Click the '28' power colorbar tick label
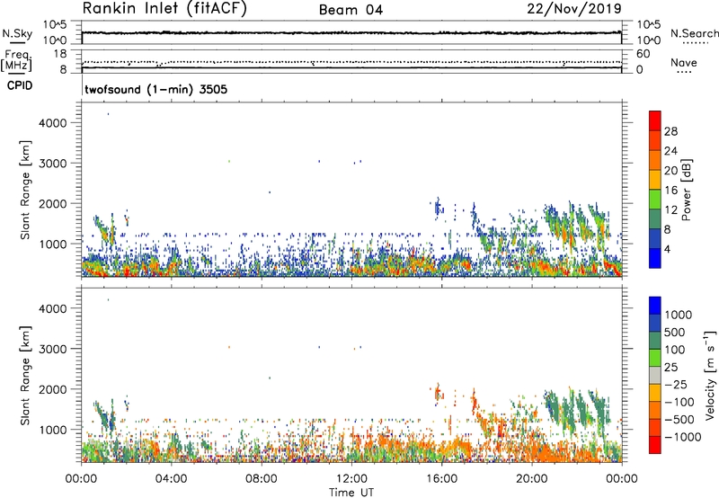This screenshot has width=719, height=498. point(670,131)
